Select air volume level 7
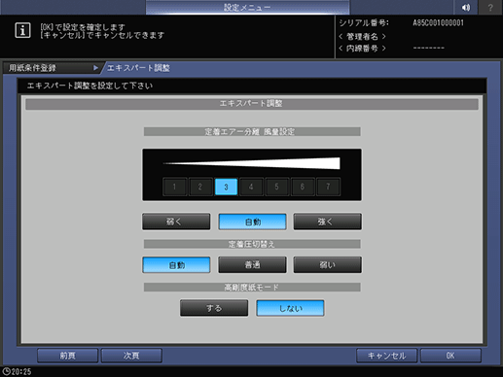Screen dimensions: 503x377 click(328, 187)
